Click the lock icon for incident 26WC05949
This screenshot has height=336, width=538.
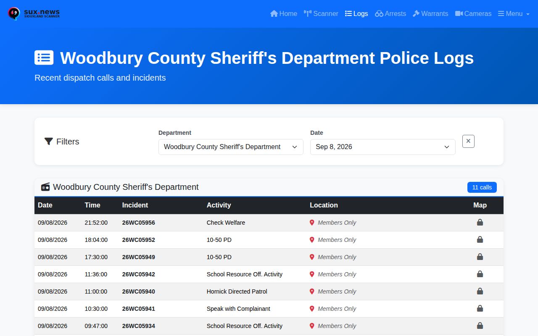pyautogui.click(x=480, y=257)
